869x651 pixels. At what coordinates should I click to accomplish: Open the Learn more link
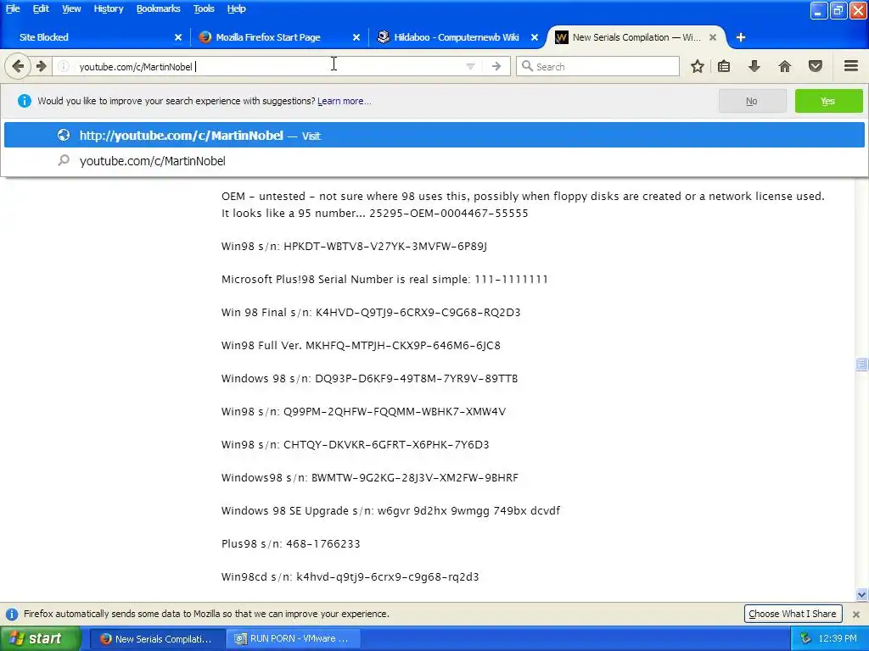(345, 102)
